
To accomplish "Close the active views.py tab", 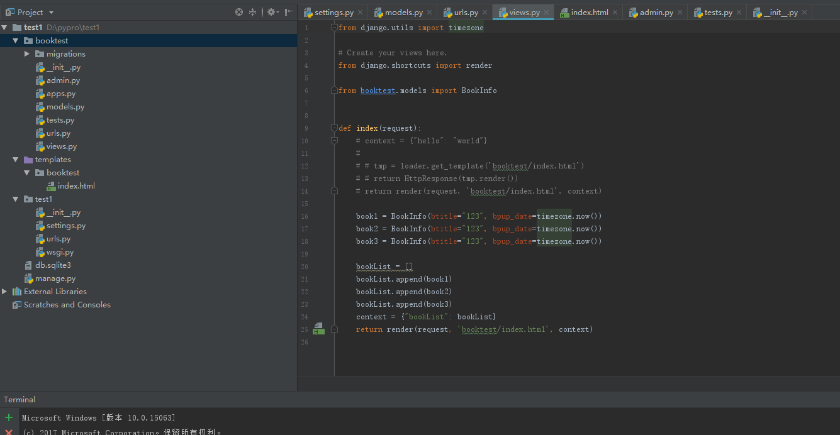I will [546, 13].
